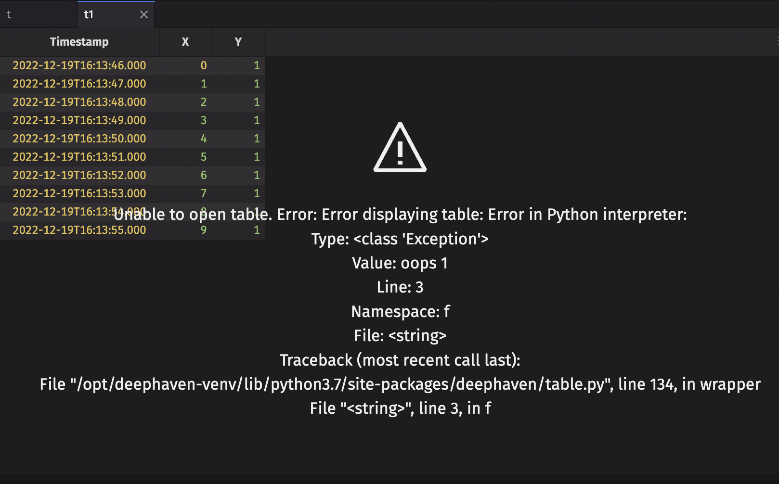779x484 pixels.
Task: Open the table options hamburger menu
Action: click(x=776, y=41)
